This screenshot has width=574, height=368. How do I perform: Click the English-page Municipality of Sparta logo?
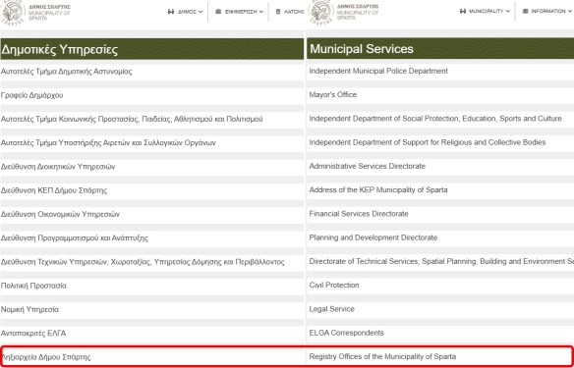click(343, 12)
